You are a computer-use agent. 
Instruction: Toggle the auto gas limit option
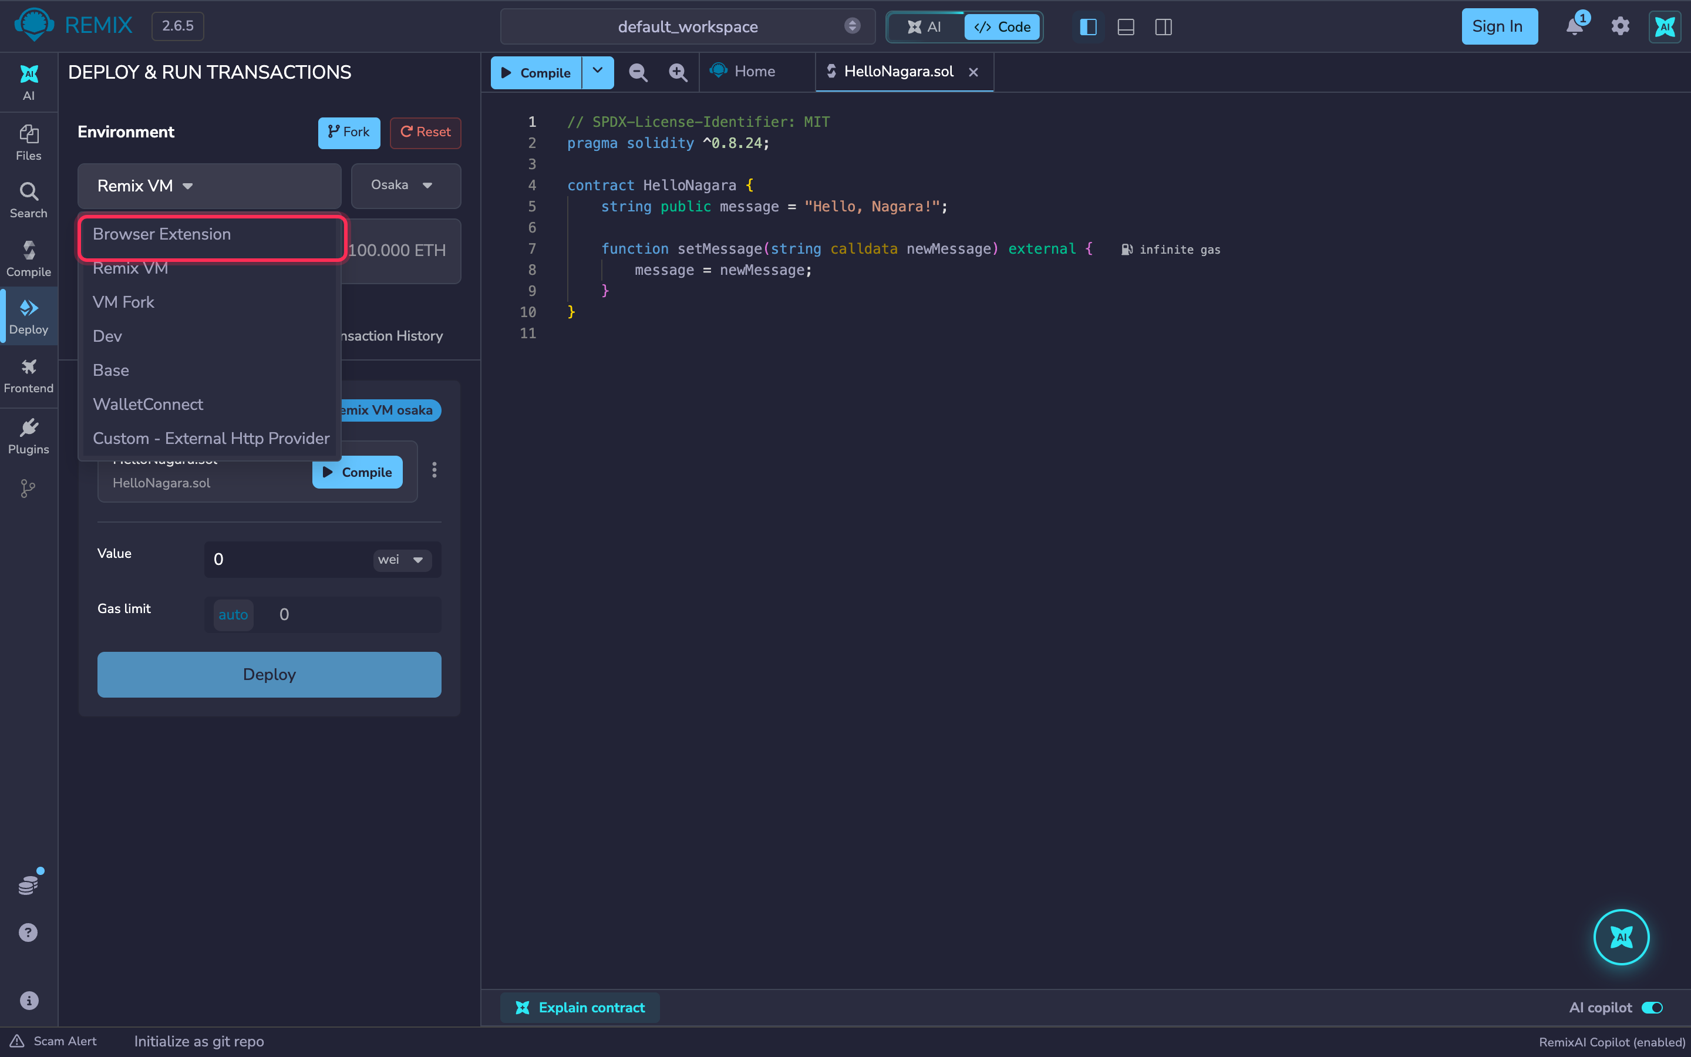[233, 614]
